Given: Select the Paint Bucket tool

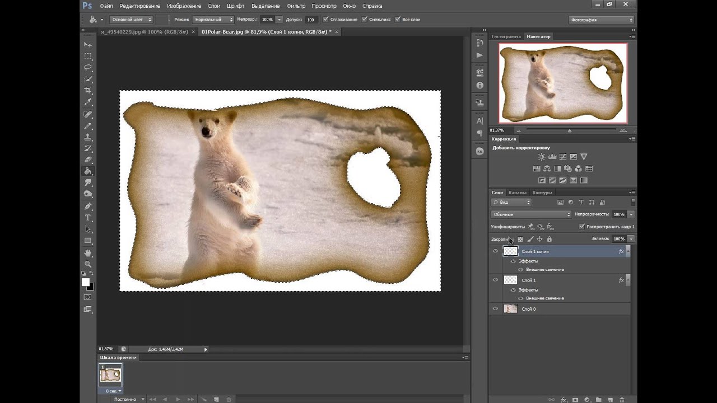Looking at the screenshot, I should [88, 171].
